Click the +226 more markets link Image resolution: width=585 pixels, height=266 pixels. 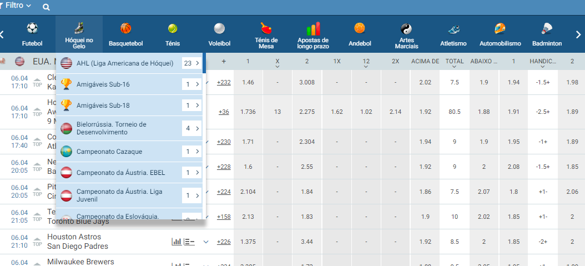pyautogui.click(x=224, y=242)
